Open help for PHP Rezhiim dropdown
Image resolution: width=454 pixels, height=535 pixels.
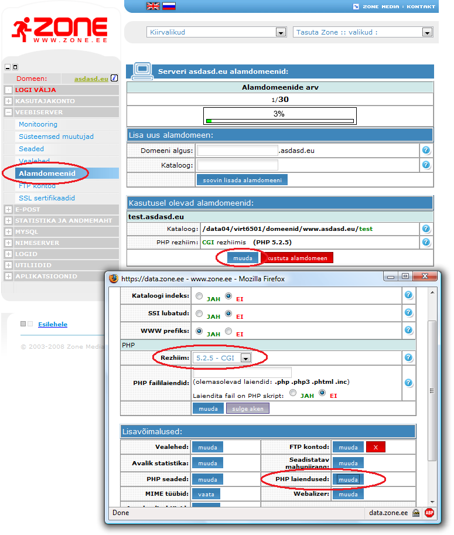(x=408, y=357)
